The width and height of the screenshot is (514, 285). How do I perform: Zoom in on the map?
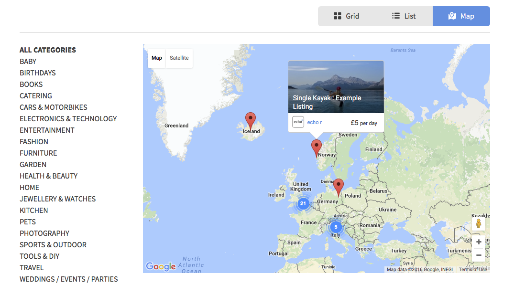click(479, 242)
